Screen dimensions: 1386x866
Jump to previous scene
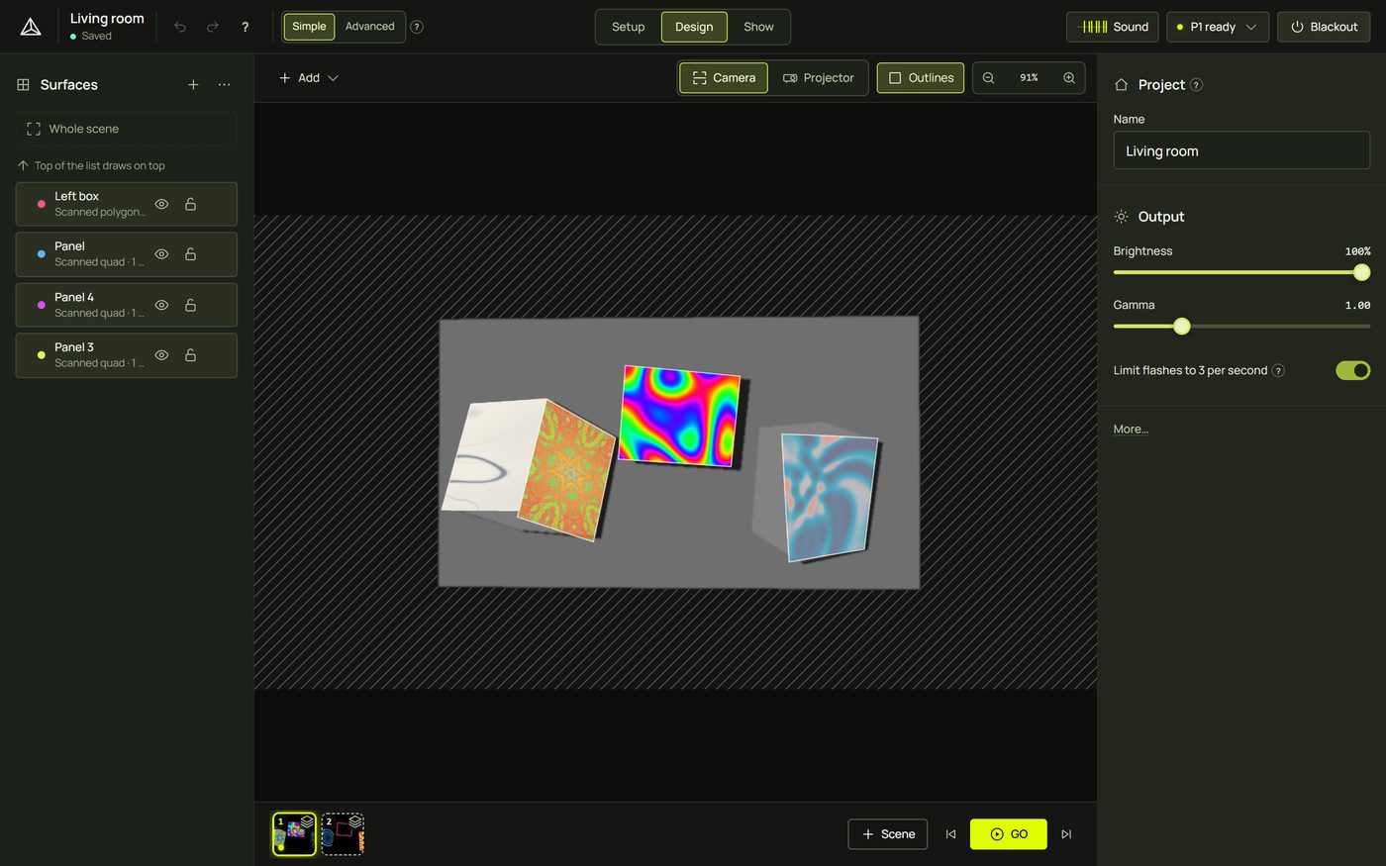coord(950,834)
